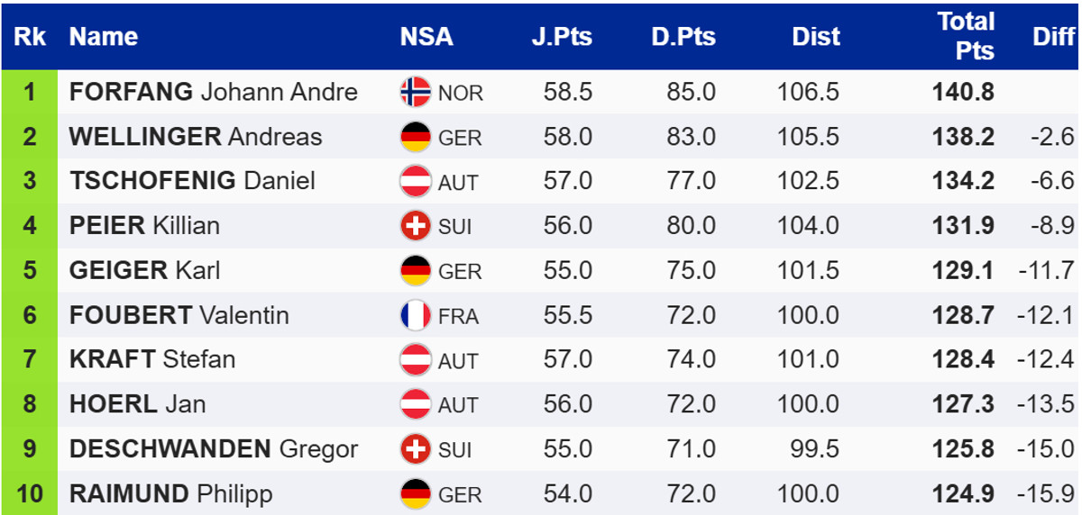This screenshot has width=1082, height=515.
Task: Sort by the Rk column header
Action: 30,37
